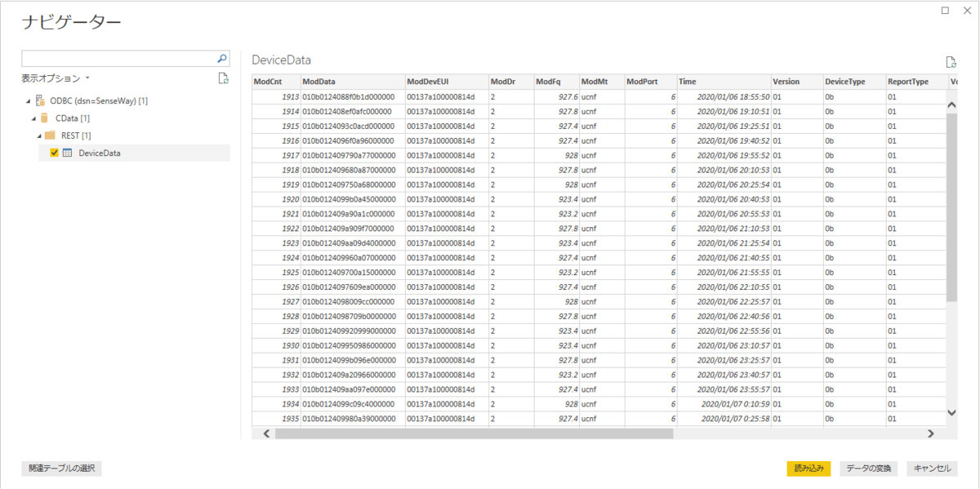Maximize the navigator dialog window
Viewport: 980px width, 489px height.
pos(945,11)
